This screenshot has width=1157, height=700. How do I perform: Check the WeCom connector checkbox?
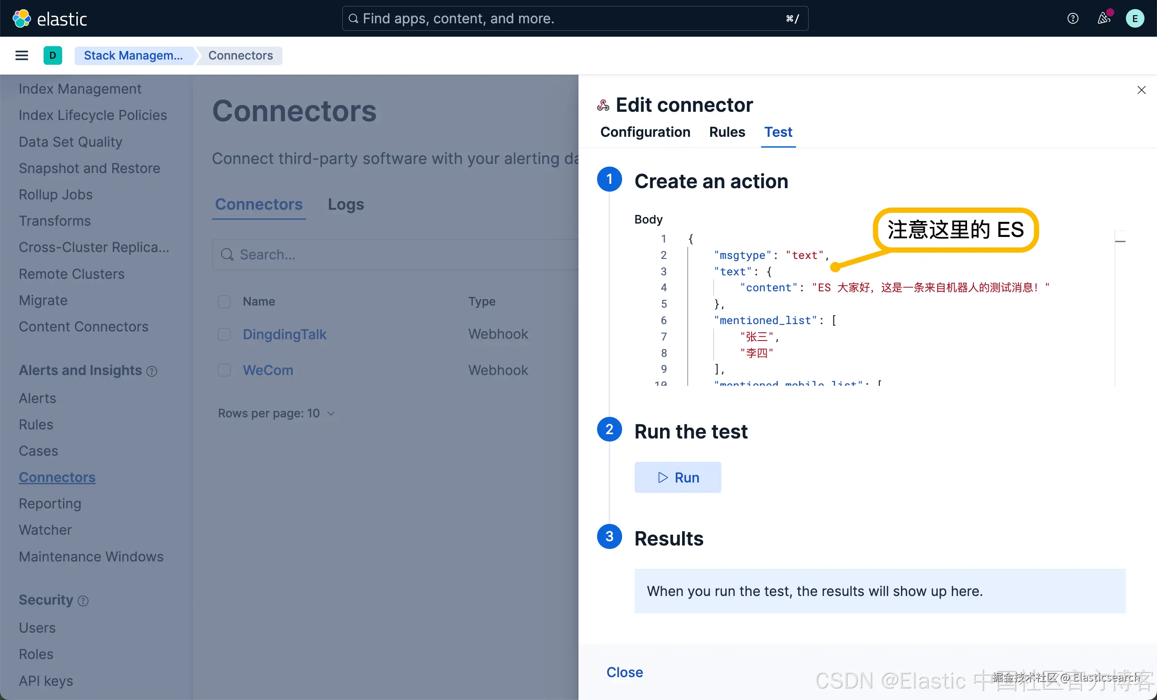tap(224, 370)
